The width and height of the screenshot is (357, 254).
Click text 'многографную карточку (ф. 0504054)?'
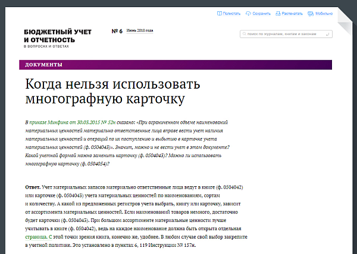[x=67, y=164]
